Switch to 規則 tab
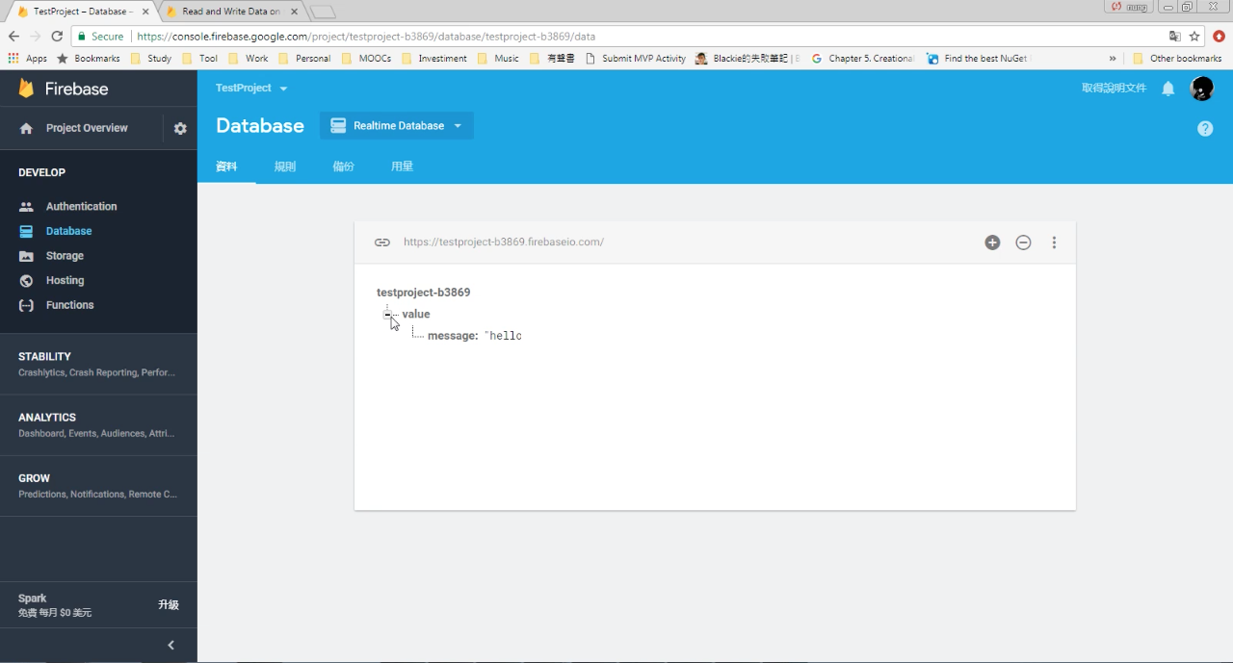Screen dimensions: 1233x663 pos(285,166)
